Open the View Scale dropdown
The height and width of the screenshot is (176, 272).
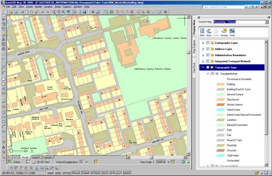coord(169,162)
